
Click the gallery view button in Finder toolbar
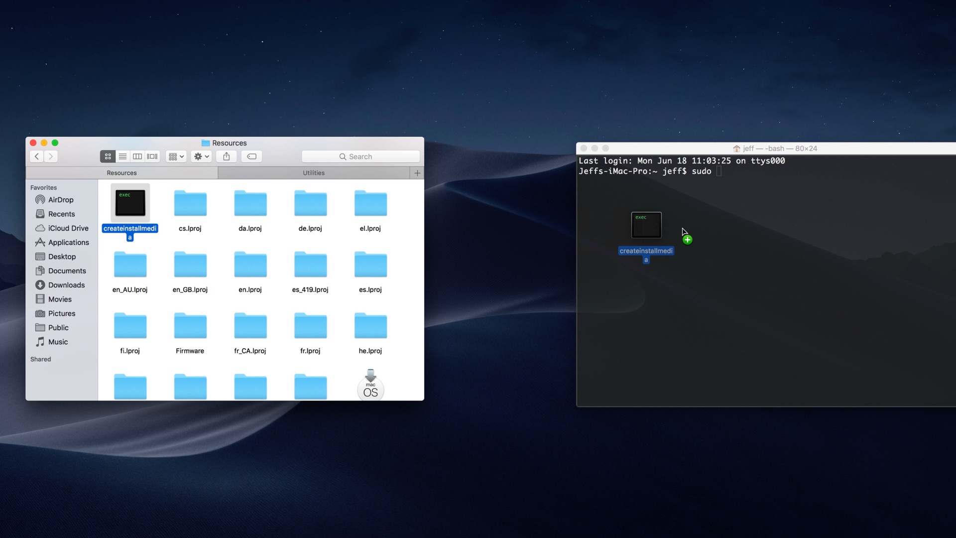point(152,156)
